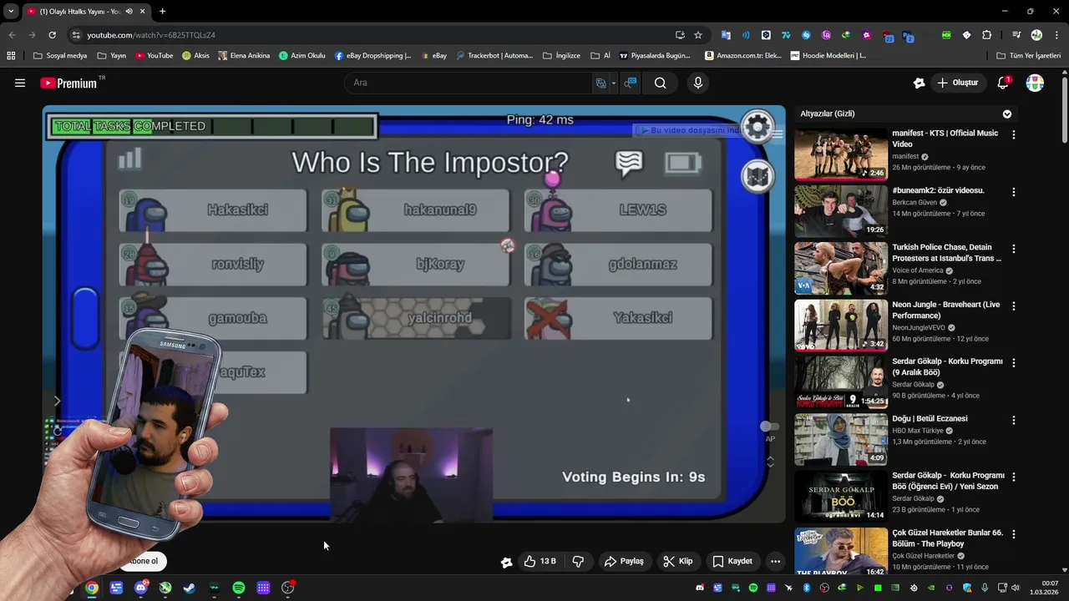Open the Aksis bookmark

(195, 56)
